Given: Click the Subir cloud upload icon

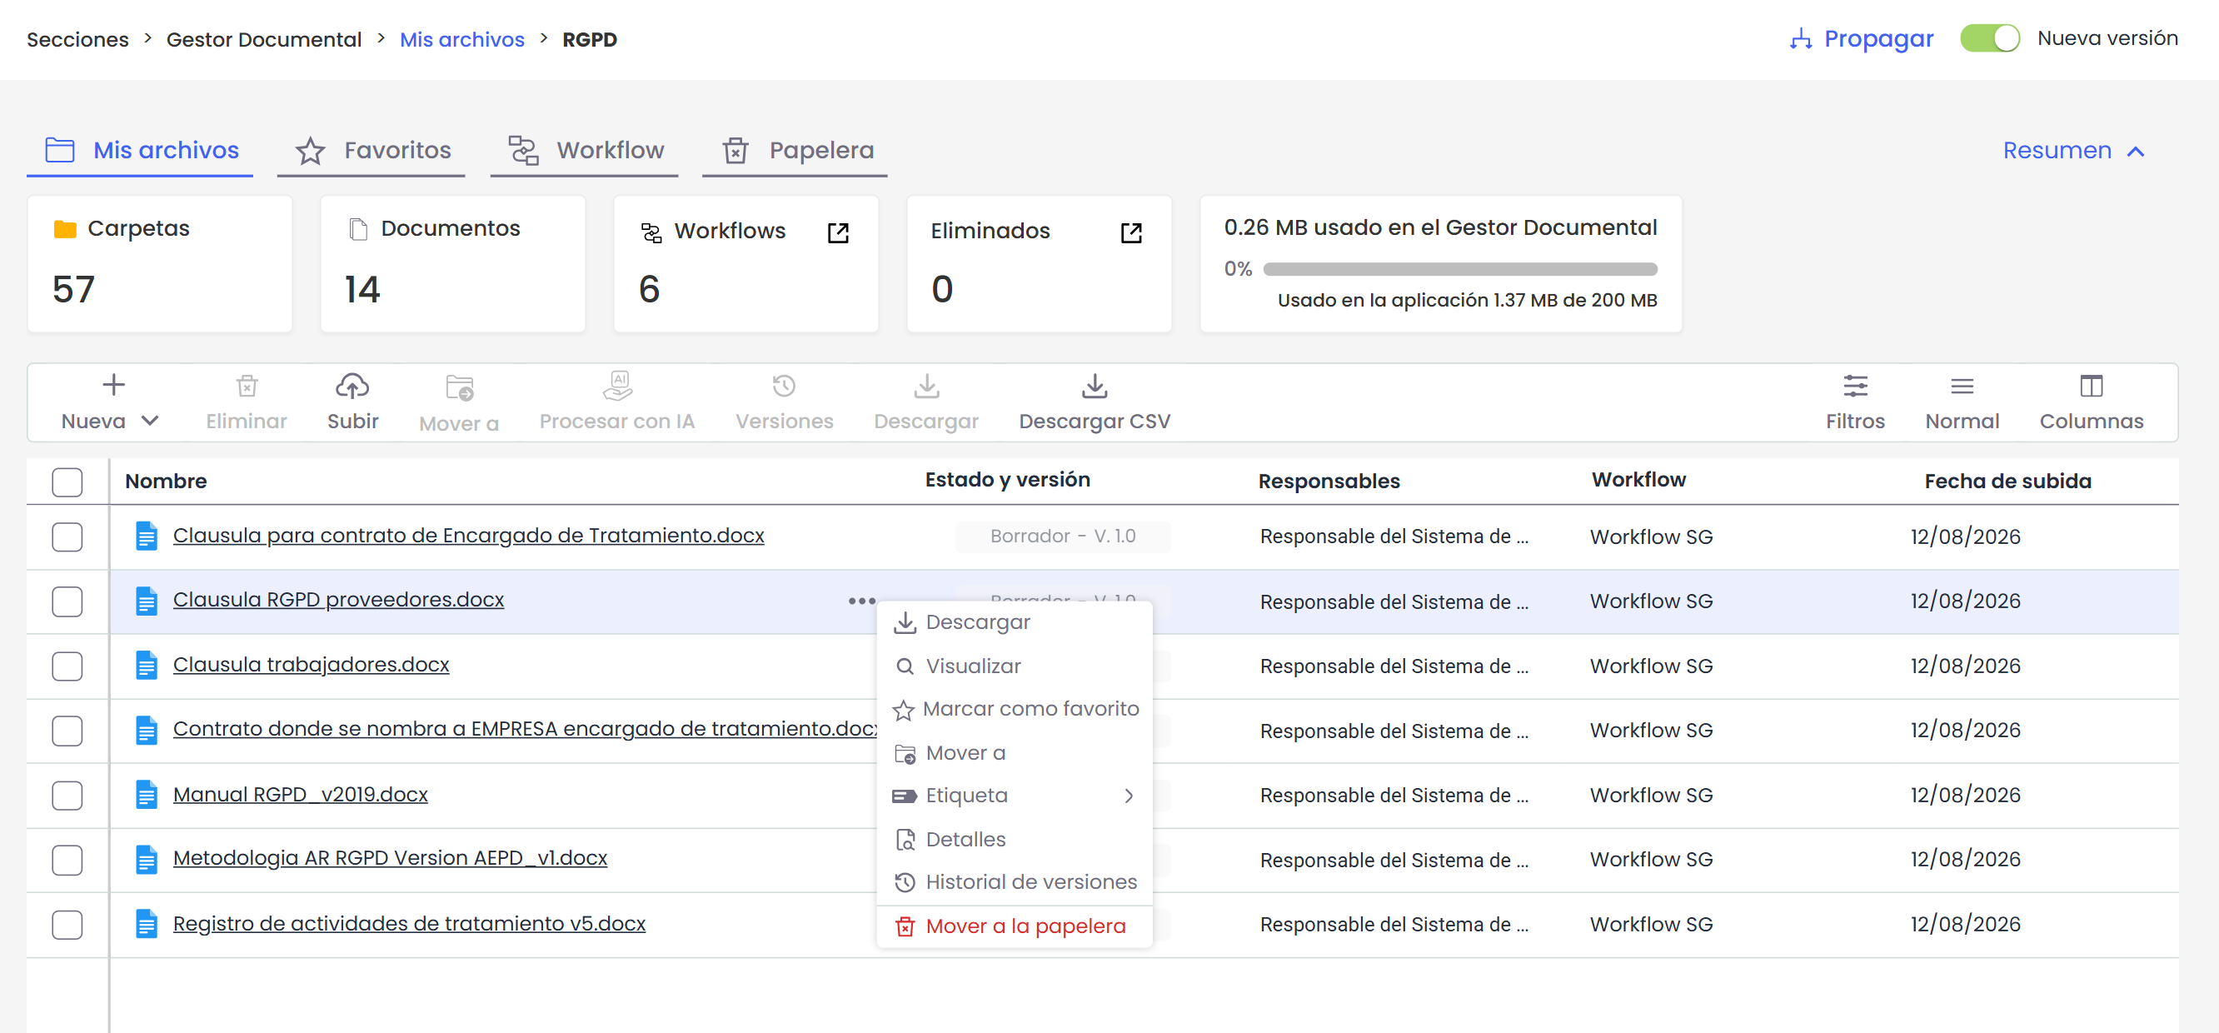Looking at the screenshot, I should 352,386.
